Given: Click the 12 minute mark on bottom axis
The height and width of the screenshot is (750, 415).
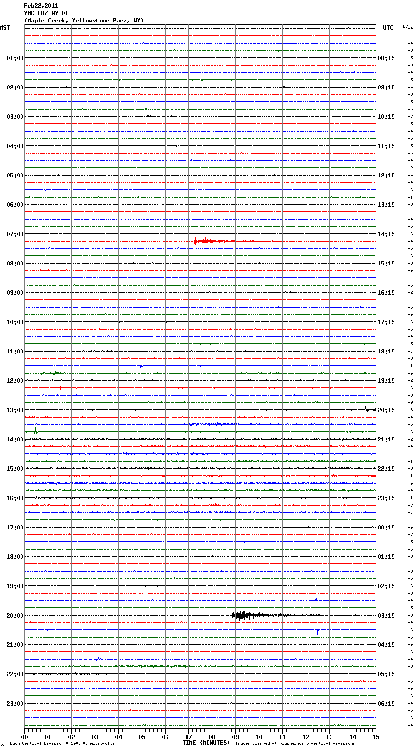Looking at the screenshot, I should point(306,737).
